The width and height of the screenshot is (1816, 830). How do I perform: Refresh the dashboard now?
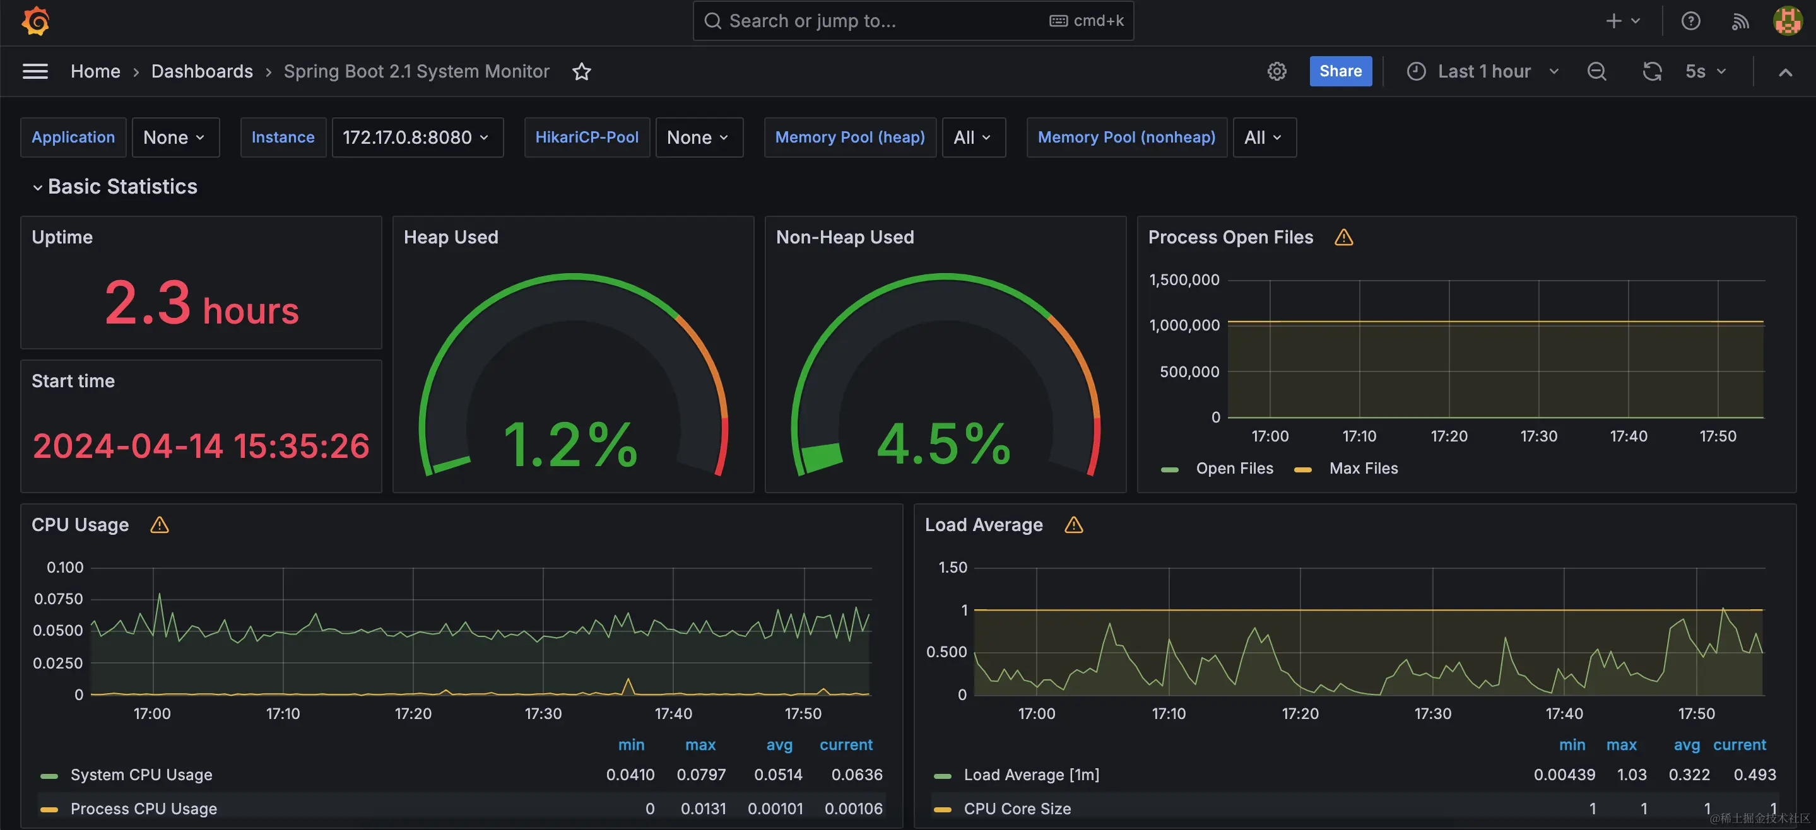tap(1652, 71)
